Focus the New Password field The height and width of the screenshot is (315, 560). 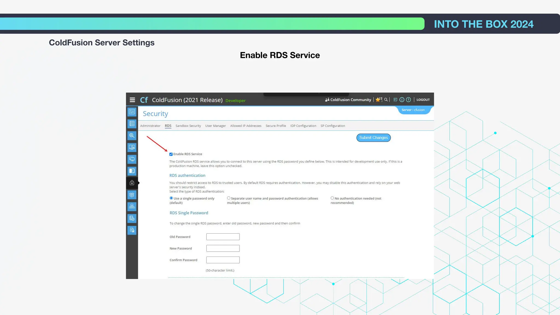pyautogui.click(x=223, y=248)
